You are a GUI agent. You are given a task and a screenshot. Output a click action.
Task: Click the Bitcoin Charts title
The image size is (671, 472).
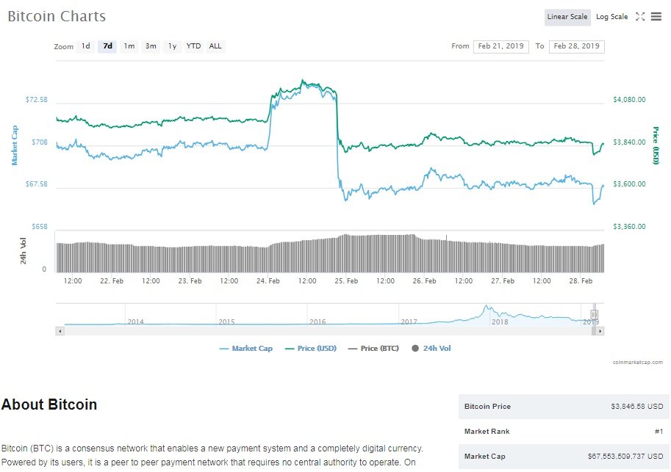(57, 16)
